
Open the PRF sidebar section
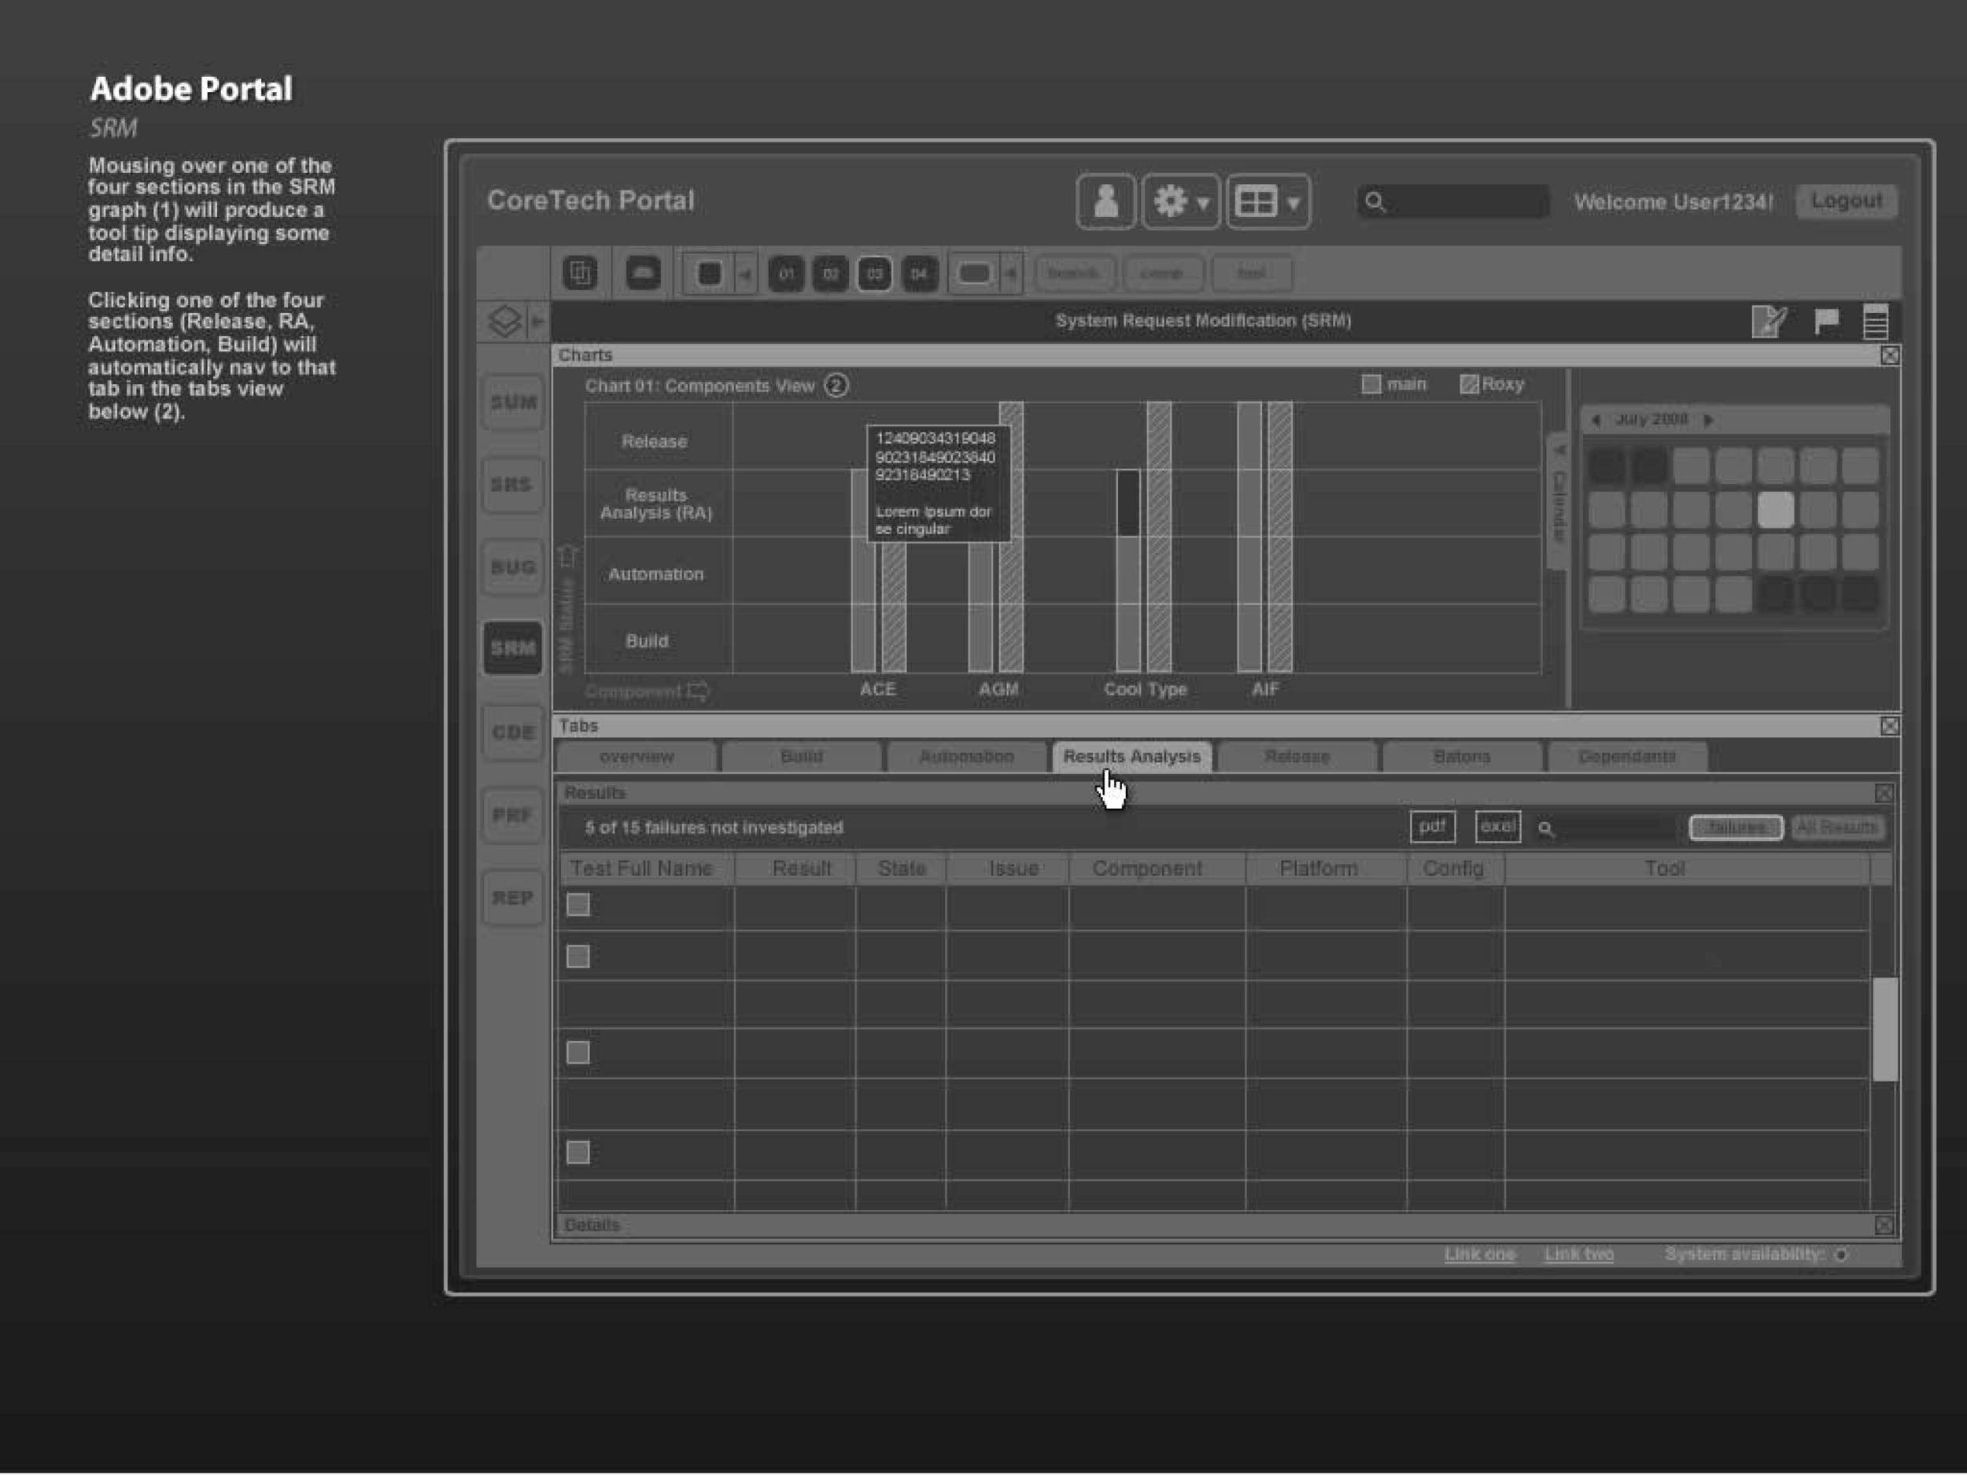point(513,815)
